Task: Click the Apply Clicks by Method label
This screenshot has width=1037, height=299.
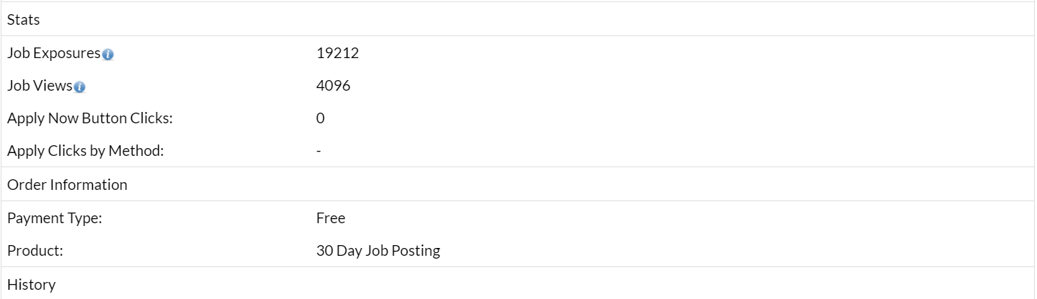Action: [85, 151]
